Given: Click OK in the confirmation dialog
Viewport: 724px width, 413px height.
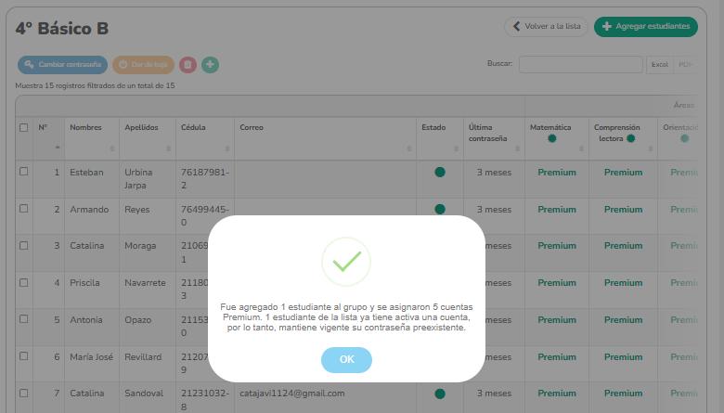Looking at the screenshot, I should click(x=346, y=359).
